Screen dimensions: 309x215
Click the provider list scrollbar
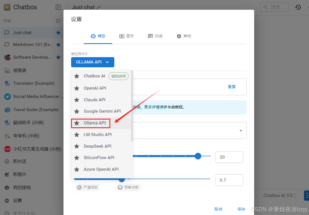coord(132,105)
